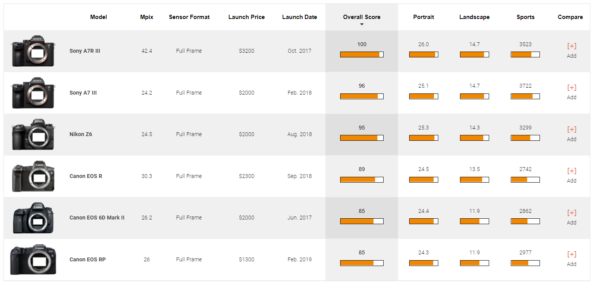Image resolution: width=595 pixels, height=285 pixels.
Task: Sort by Launch Date header
Action: click(299, 17)
